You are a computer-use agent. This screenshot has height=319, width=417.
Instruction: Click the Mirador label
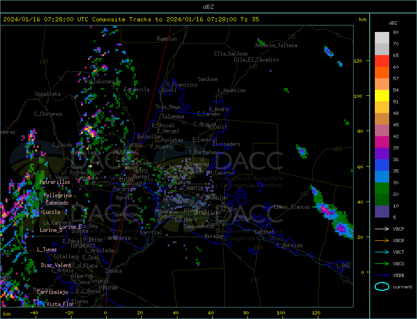tap(215, 236)
